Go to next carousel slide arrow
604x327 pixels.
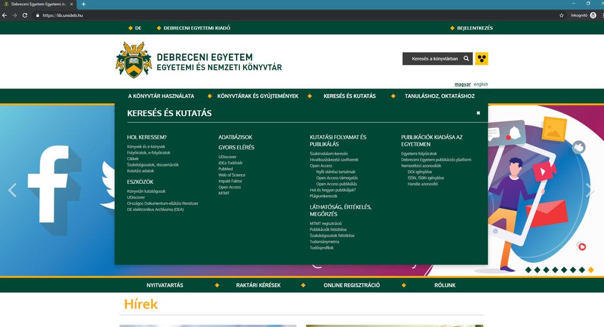(x=590, y=190)
